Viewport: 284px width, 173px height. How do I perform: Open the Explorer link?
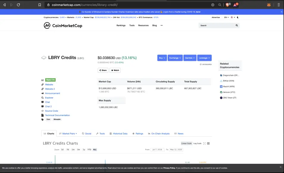(x=49, y=98)
